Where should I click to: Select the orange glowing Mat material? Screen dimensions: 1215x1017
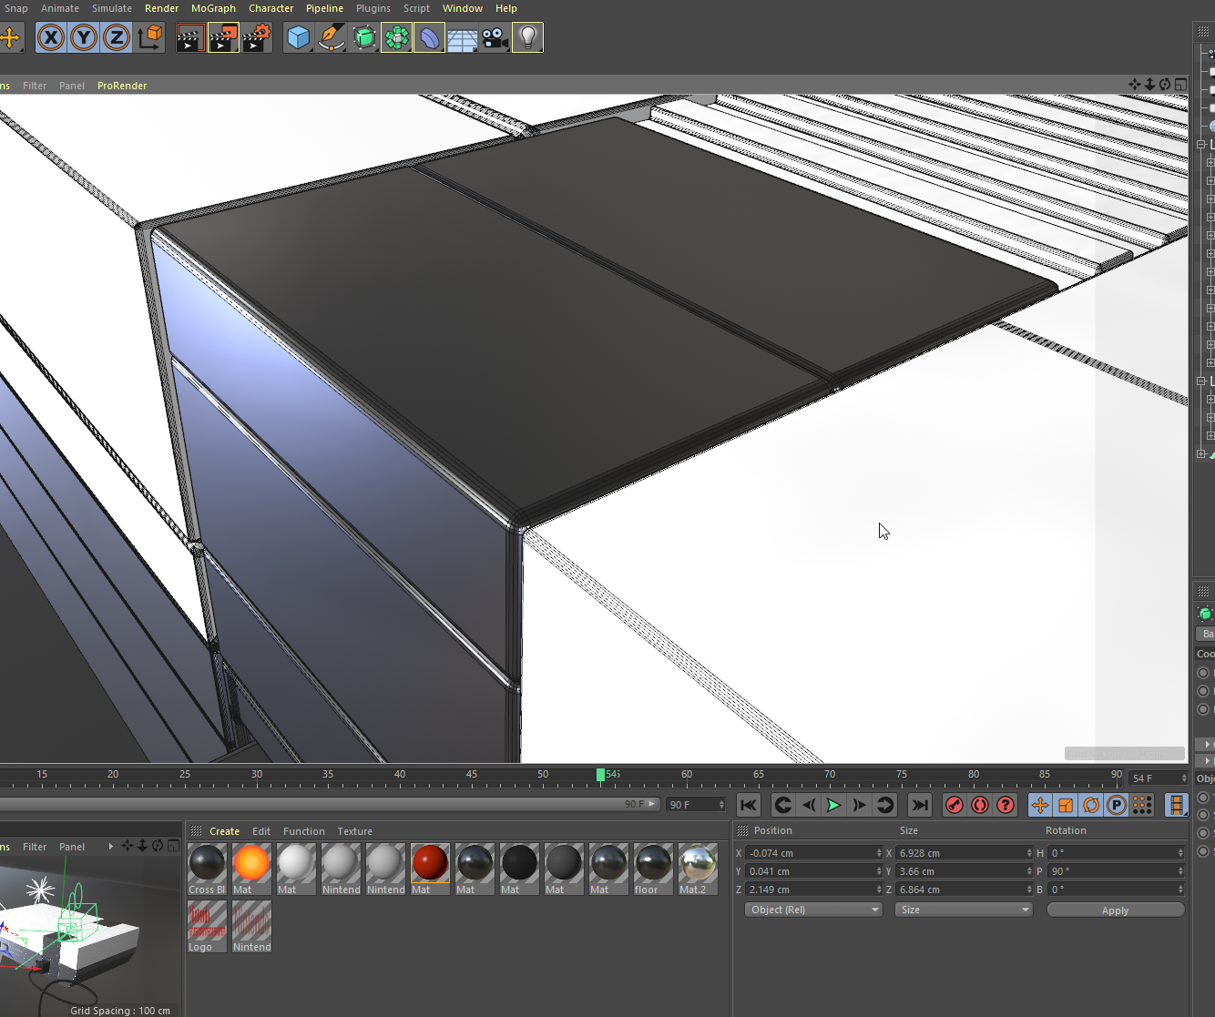coord(251,869)
